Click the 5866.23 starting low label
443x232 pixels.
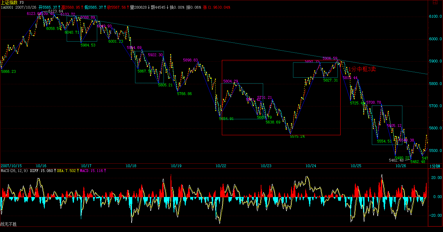(8, 71)
